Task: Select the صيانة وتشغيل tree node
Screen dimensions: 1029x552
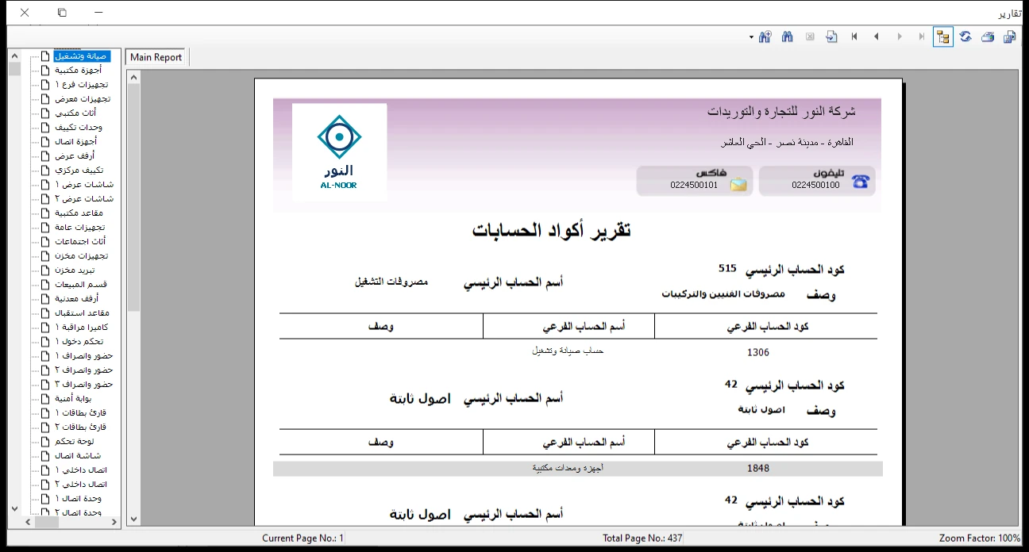Action: [82, 56]
